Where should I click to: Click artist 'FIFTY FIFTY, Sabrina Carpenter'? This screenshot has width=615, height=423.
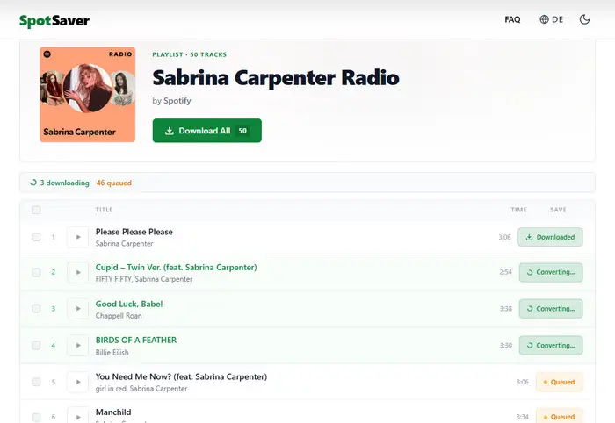tap(144, 279)
